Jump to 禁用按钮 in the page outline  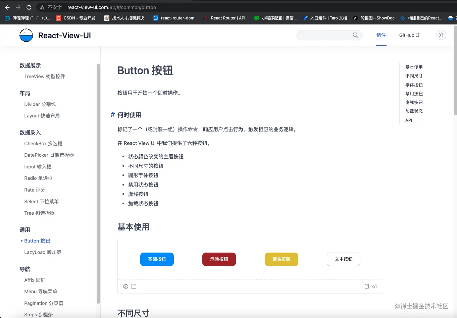(414, 94)
